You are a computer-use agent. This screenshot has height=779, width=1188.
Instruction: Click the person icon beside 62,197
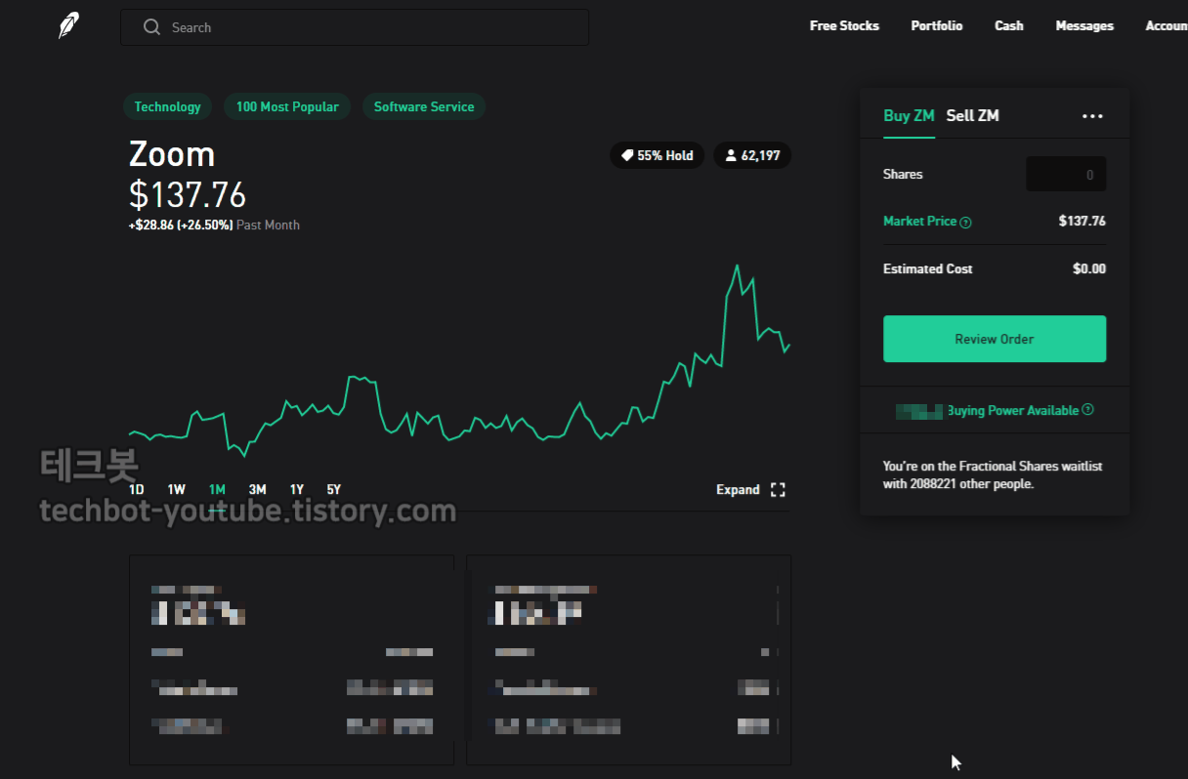tap(731, 155)
